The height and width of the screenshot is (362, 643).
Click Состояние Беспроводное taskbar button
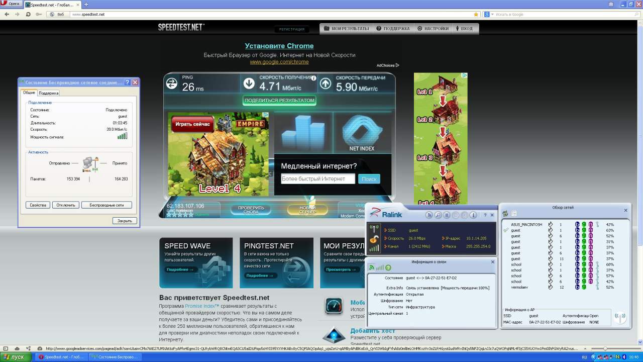click(x=115, y=357)
